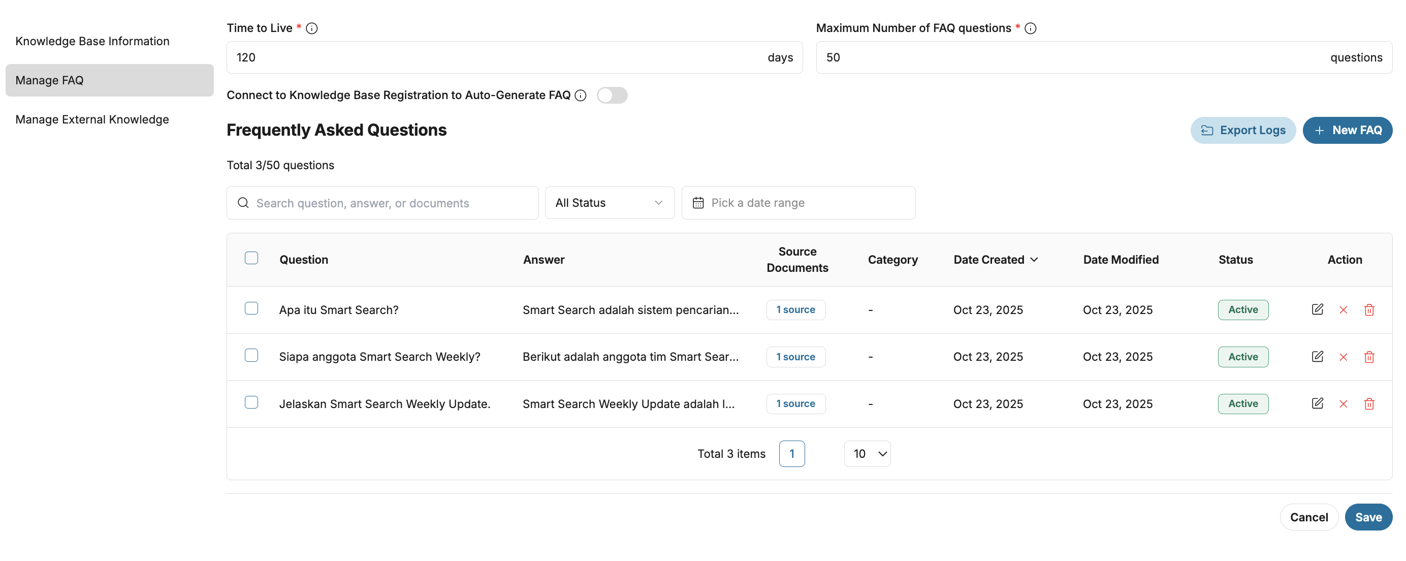Click info icon next to Auto-Generate FAQ label
The width and height of the screenshot is (1406, 561).
pos(581,96)
